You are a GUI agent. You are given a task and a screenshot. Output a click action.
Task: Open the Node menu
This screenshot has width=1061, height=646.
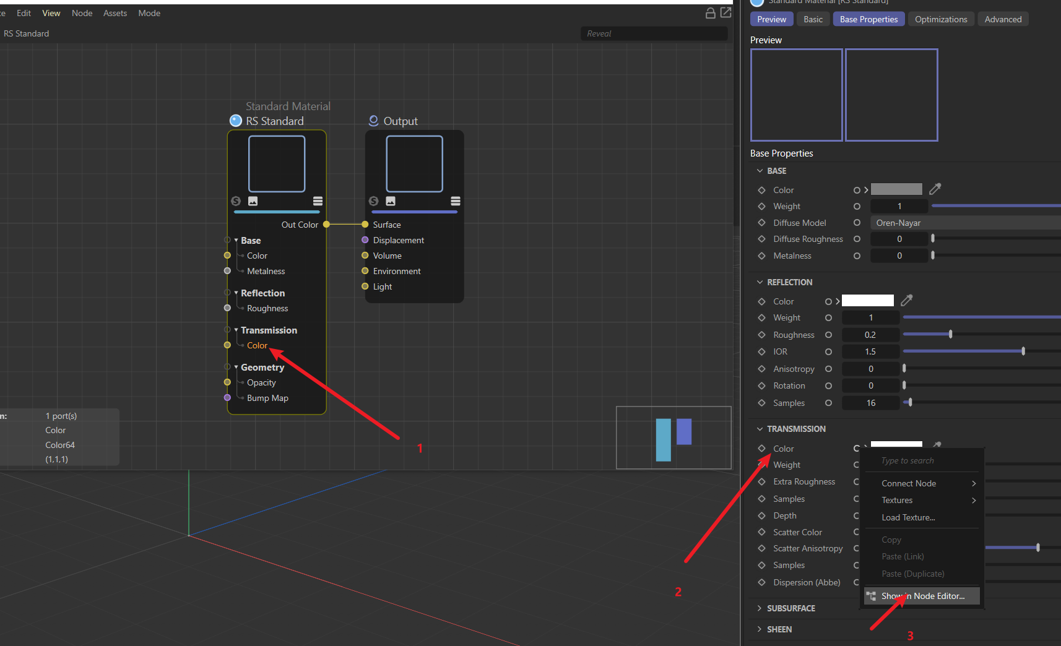point(82,13)
